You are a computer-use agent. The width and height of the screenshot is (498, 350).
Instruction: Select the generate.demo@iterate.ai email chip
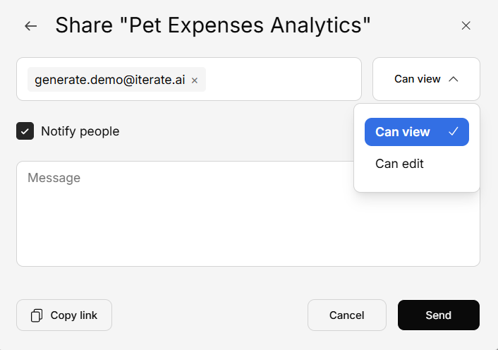coord(109,80)
